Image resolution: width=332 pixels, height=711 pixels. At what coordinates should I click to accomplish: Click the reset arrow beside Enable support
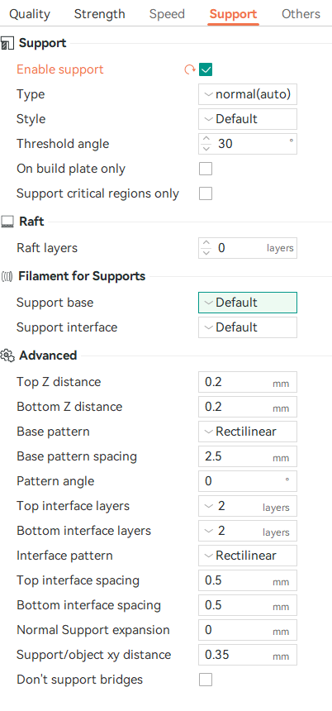point(189,69)
